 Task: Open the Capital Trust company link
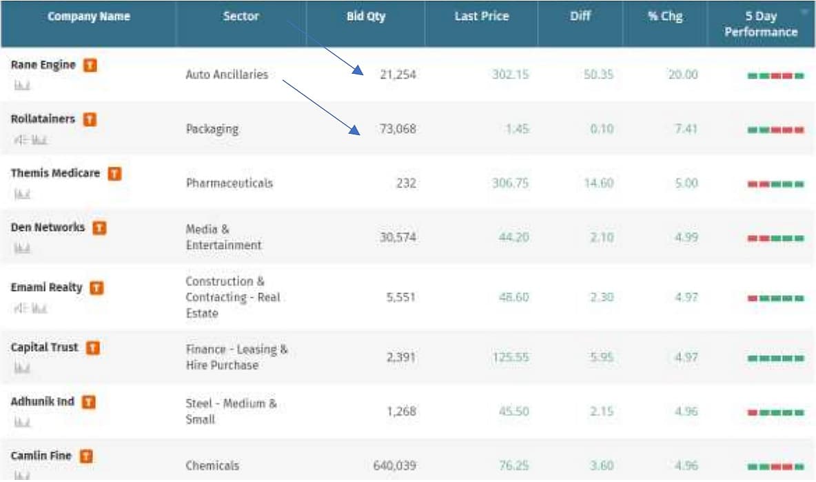pos(45,348)
